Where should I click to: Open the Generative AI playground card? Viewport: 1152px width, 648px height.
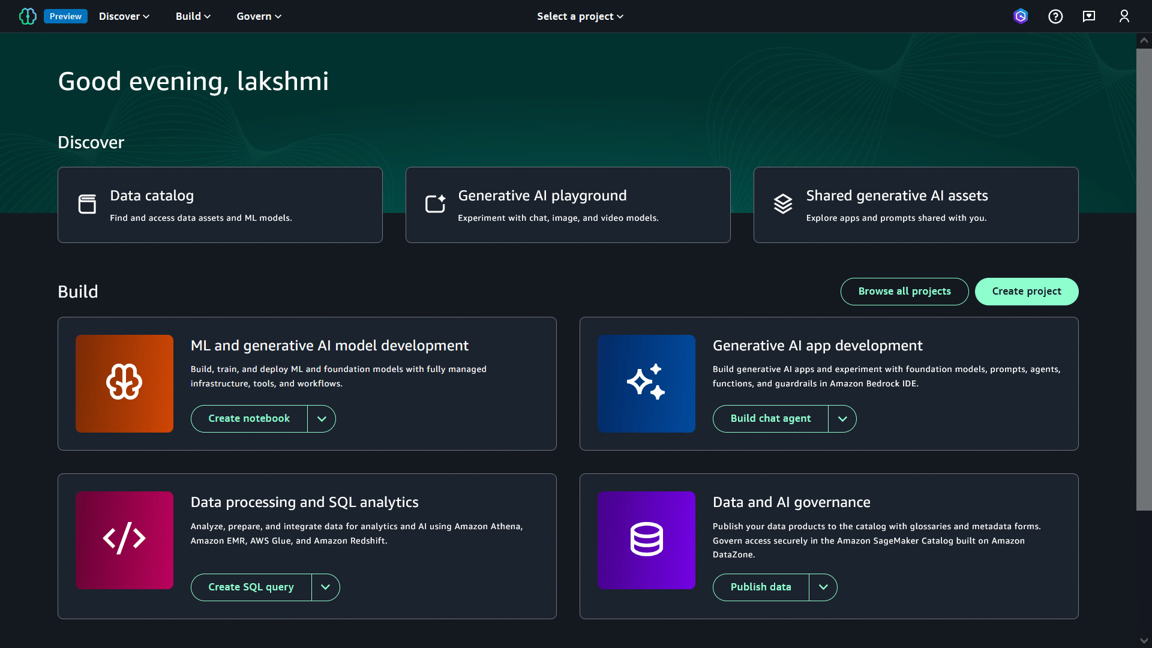coord(568,205)
